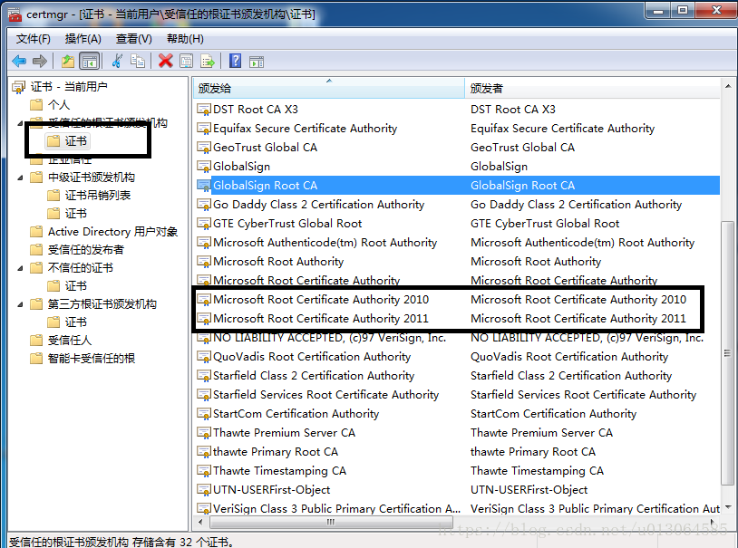Sort by the 颁发者 column header
The image size is (738, 548).
[x=592, y=88]
